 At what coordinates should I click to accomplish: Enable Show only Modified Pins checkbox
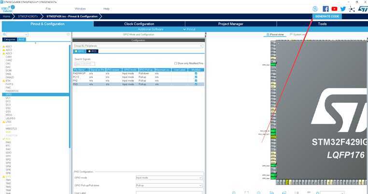175,64
